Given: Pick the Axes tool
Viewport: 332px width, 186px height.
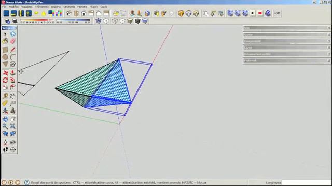Looking at the screenshot, I should pos(5,111).
